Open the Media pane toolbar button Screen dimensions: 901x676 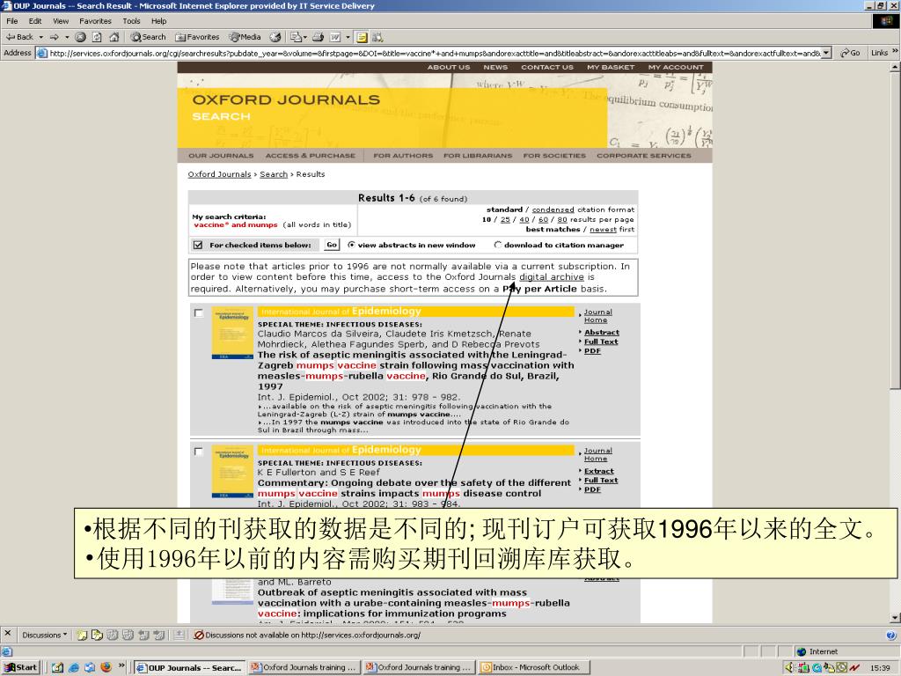(245, 37)
